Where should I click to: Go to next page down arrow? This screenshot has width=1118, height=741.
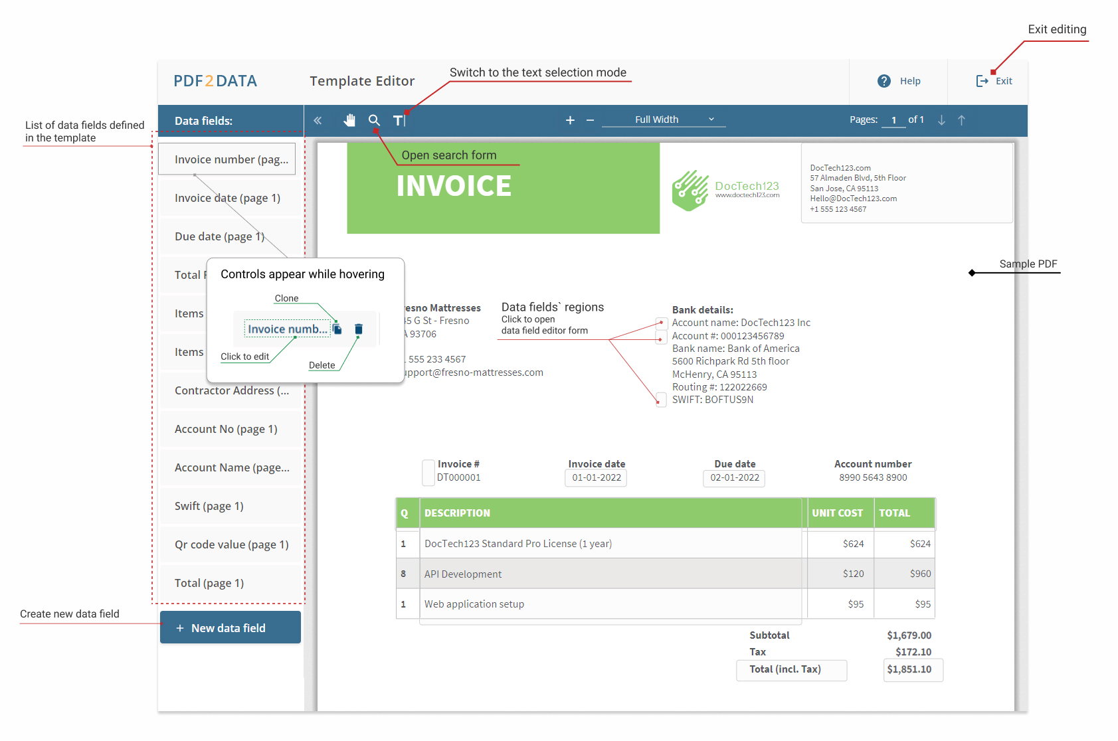coord(941,120)
